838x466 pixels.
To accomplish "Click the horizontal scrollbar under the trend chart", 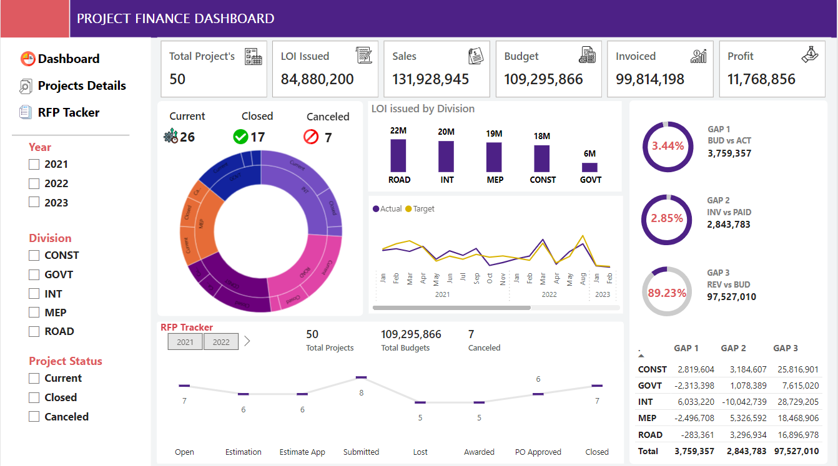I will click(x=453, y=307).
